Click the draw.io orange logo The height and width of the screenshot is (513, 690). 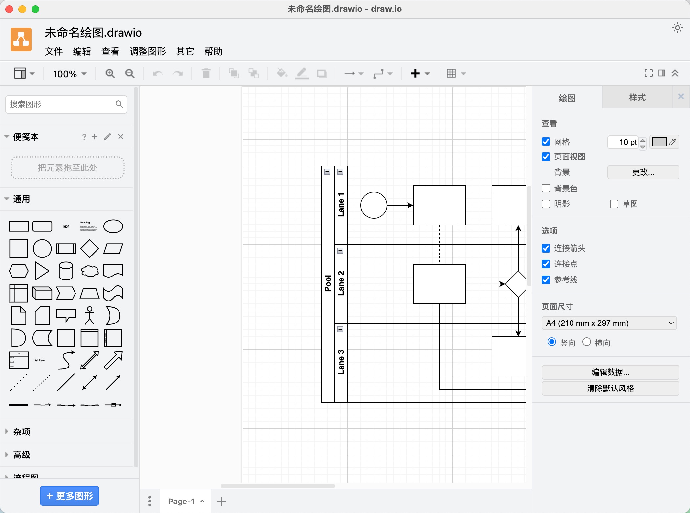[x=21, y=39]
